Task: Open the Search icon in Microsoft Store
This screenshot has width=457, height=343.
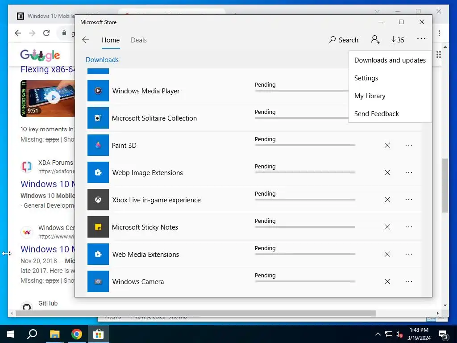Action: [343, 40]
